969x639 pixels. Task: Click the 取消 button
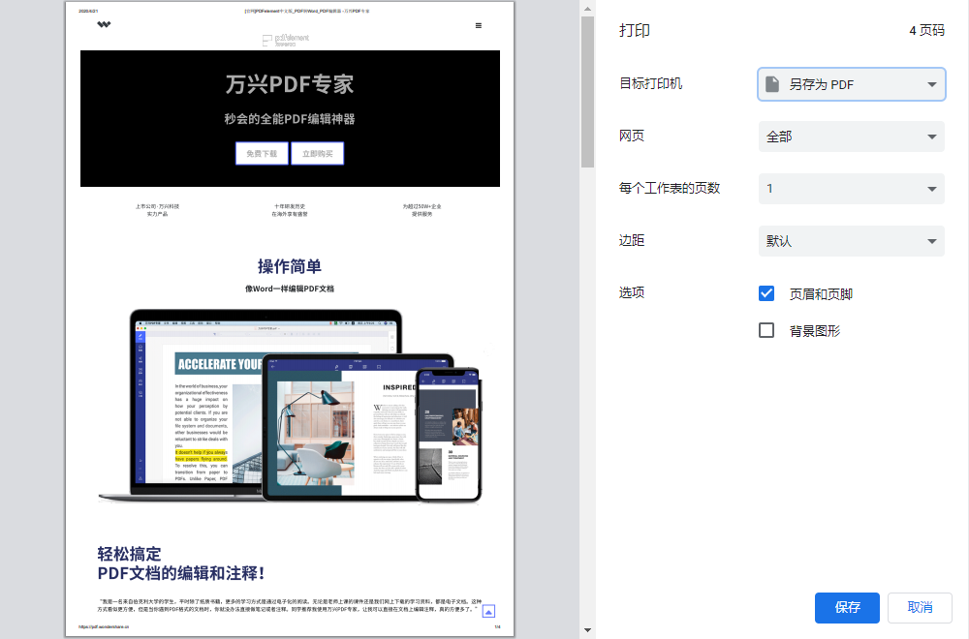(920, 608)
